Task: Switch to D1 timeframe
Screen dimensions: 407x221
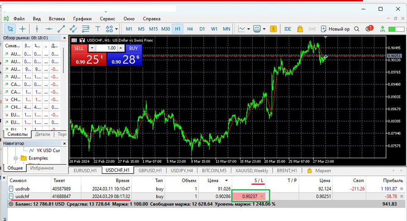Action: 202,29
